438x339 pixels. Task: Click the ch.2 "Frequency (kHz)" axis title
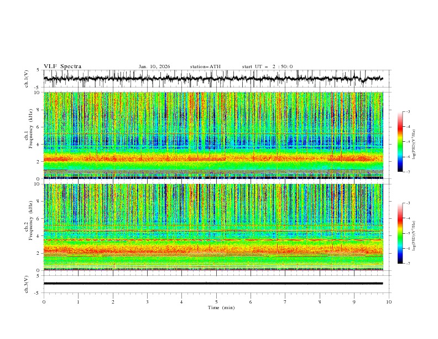pos(30,220)
